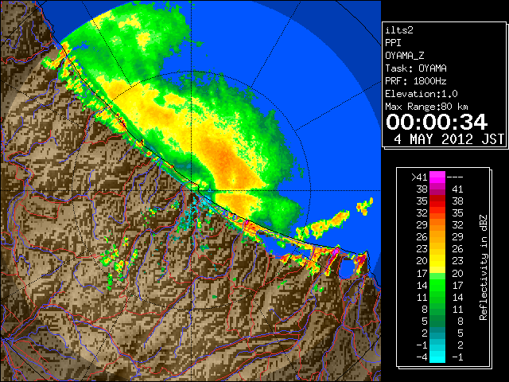
Task: Pick the orange 29 dBZ legend swatch
Action: pyautogui.click(x=437, y=224)
